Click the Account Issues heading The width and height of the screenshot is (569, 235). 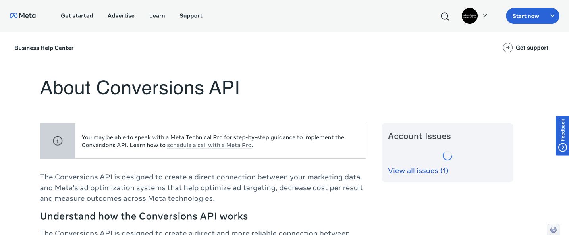[x=419, y=136]
